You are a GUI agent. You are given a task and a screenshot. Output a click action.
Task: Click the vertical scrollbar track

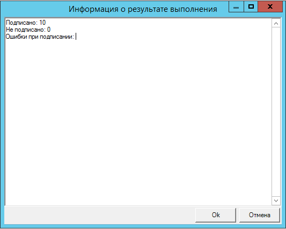(x=276, y=112)
